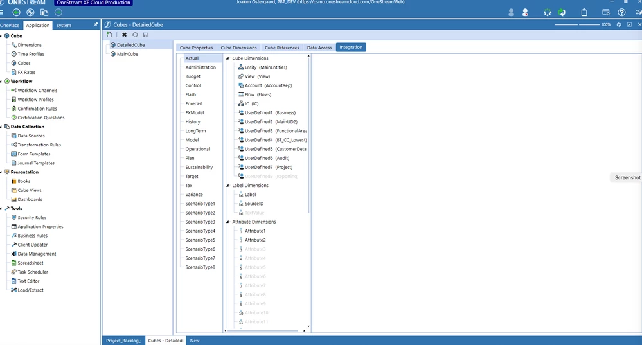The height and width of the screenshot is (345, 642).
Task: Click the clipboard icon in top bar
Action: 584,12
